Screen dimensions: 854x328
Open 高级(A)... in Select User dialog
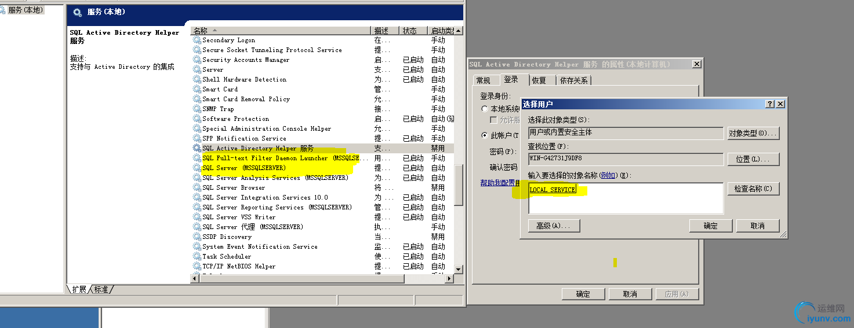click(x=554, y=226)
